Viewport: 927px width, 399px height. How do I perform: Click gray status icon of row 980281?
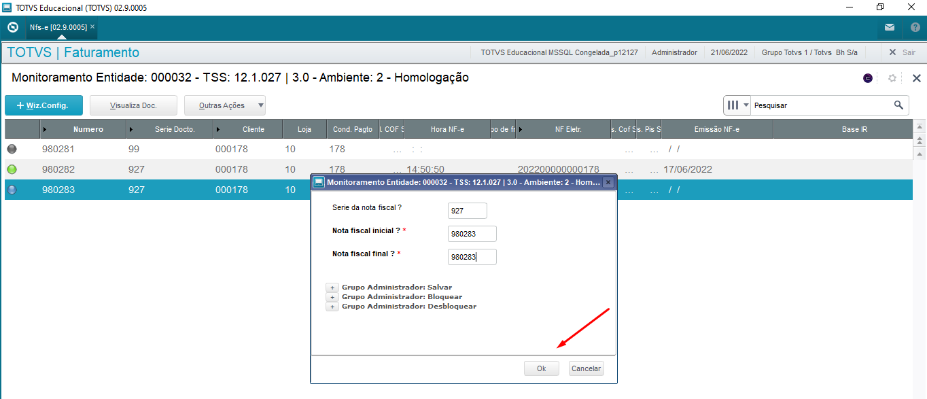[12, 149]
